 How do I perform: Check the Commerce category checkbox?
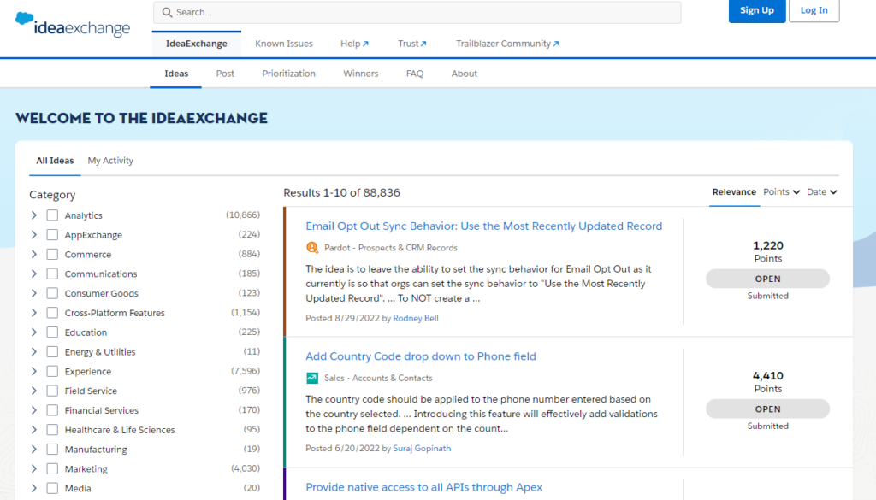pyautogui.click(x=52, y=254)
